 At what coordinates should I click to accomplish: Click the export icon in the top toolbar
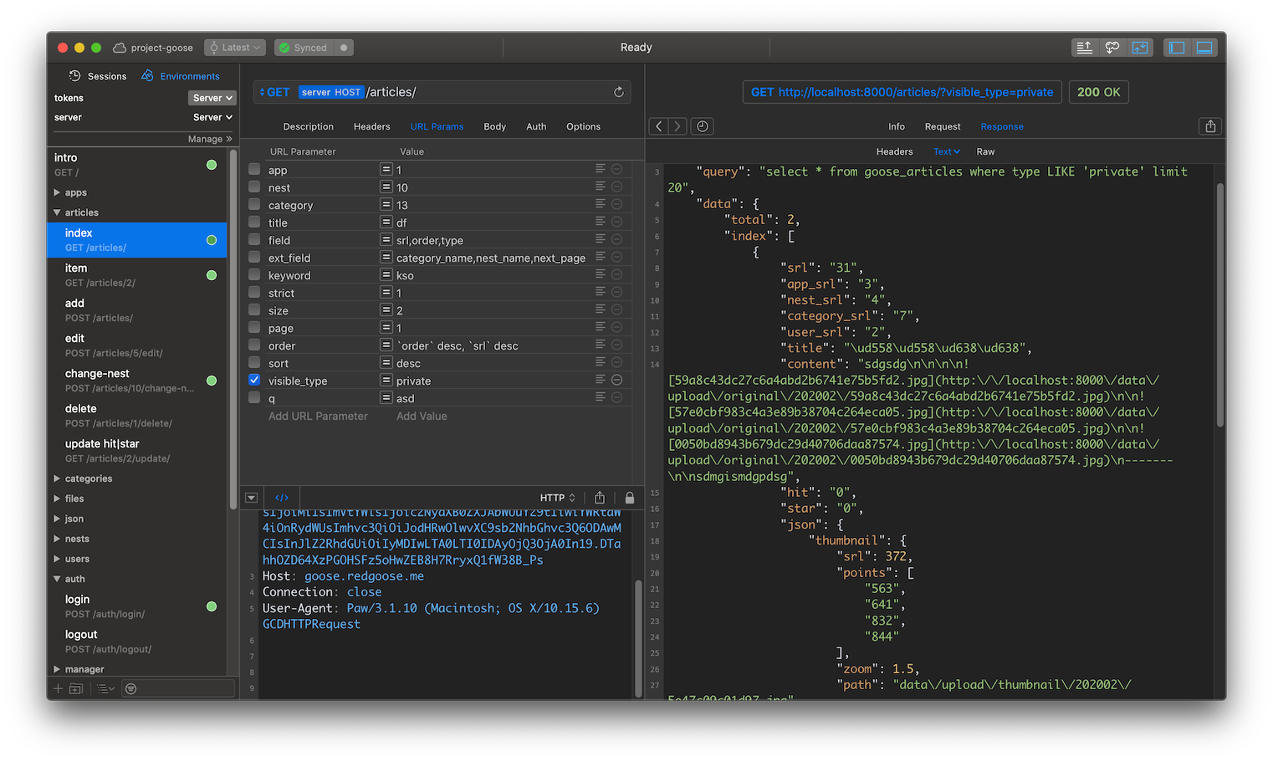coord(1084,48)
